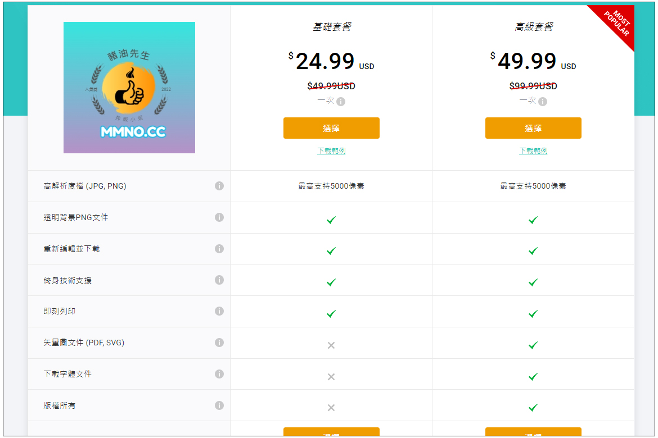658x438 pixels.
Task: Click info icon beside 終身技術支援
Action: 219,280
